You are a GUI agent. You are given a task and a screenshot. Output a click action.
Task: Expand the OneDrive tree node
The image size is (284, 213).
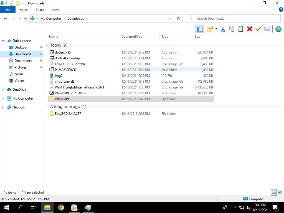tap(3, 90)
